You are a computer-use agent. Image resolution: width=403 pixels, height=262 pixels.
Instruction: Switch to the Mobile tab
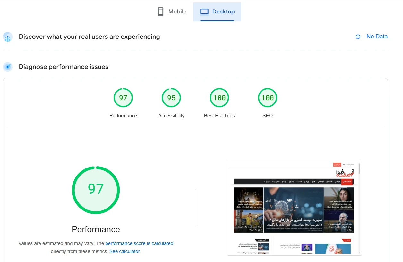point(172,12)
